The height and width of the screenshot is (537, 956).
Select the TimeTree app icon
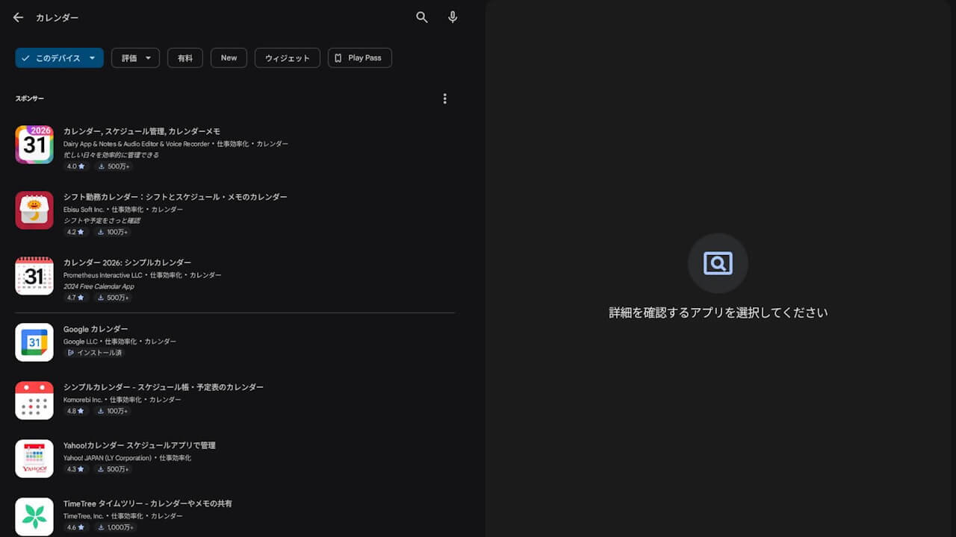(x=34, y=516)
